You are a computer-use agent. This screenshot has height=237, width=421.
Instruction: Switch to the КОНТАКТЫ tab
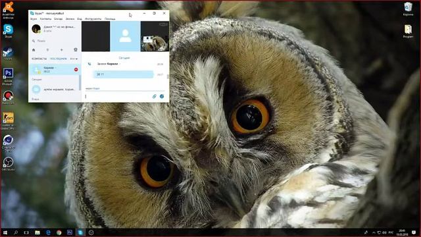point(39,59)
